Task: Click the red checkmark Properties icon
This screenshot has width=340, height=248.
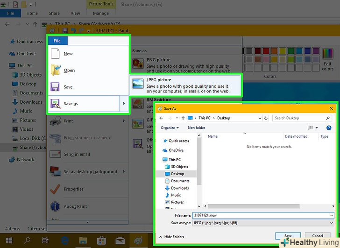Action: [x=55, y=189]
